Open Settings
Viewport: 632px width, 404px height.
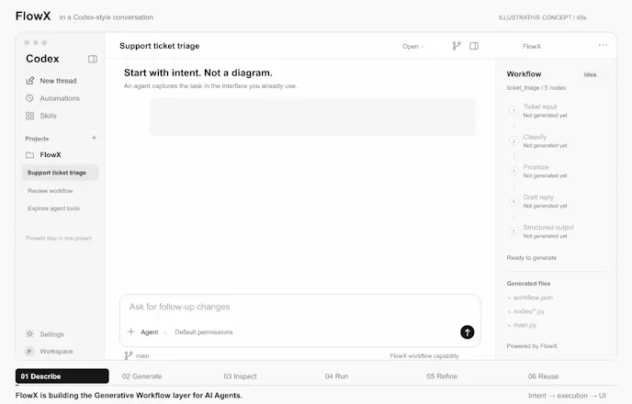(x=51, y=334)
